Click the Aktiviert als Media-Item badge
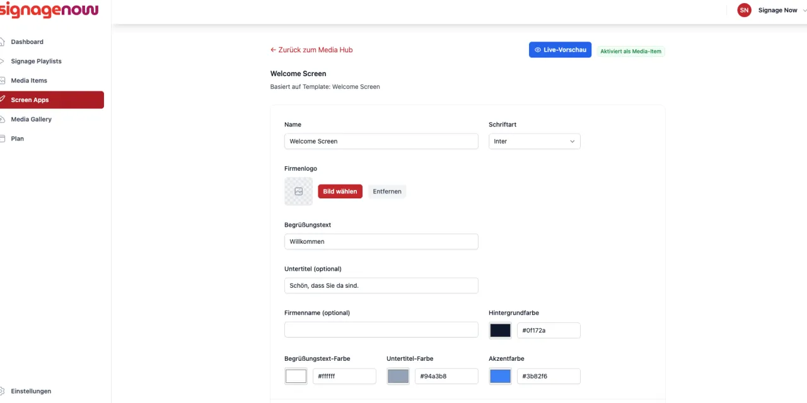807x403 pixels. tap(630, 51)
